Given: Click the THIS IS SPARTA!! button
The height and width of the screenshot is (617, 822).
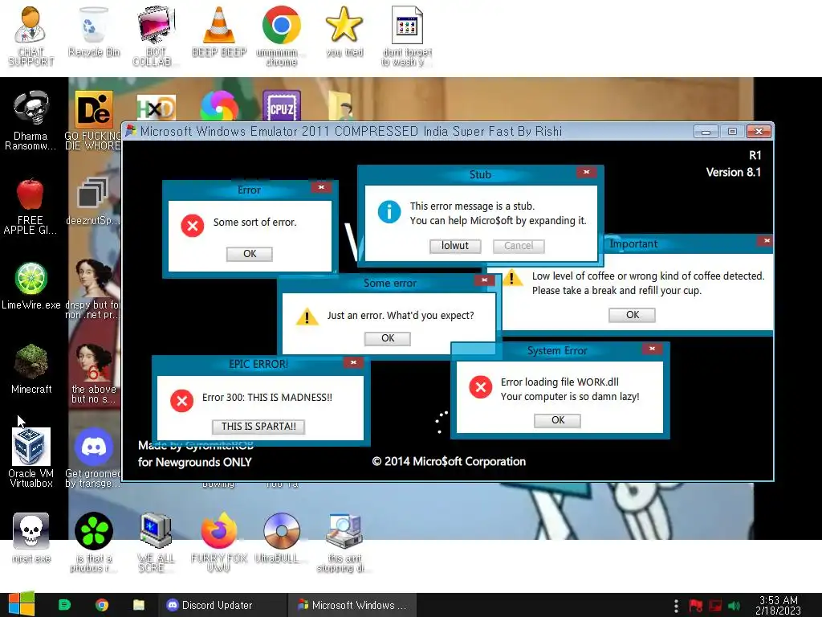Looking at the screenshot, I should pyautogui.click(x=258, y=427).
